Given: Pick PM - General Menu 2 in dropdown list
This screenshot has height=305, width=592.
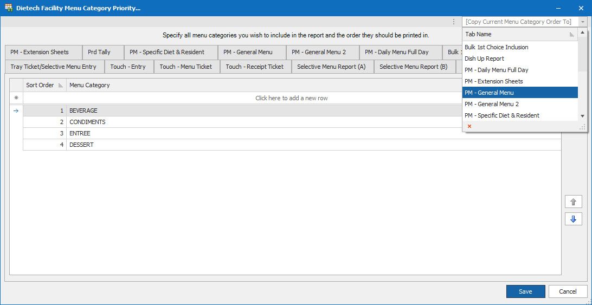Looking at the screenshot, I should (x=520, y=104).
